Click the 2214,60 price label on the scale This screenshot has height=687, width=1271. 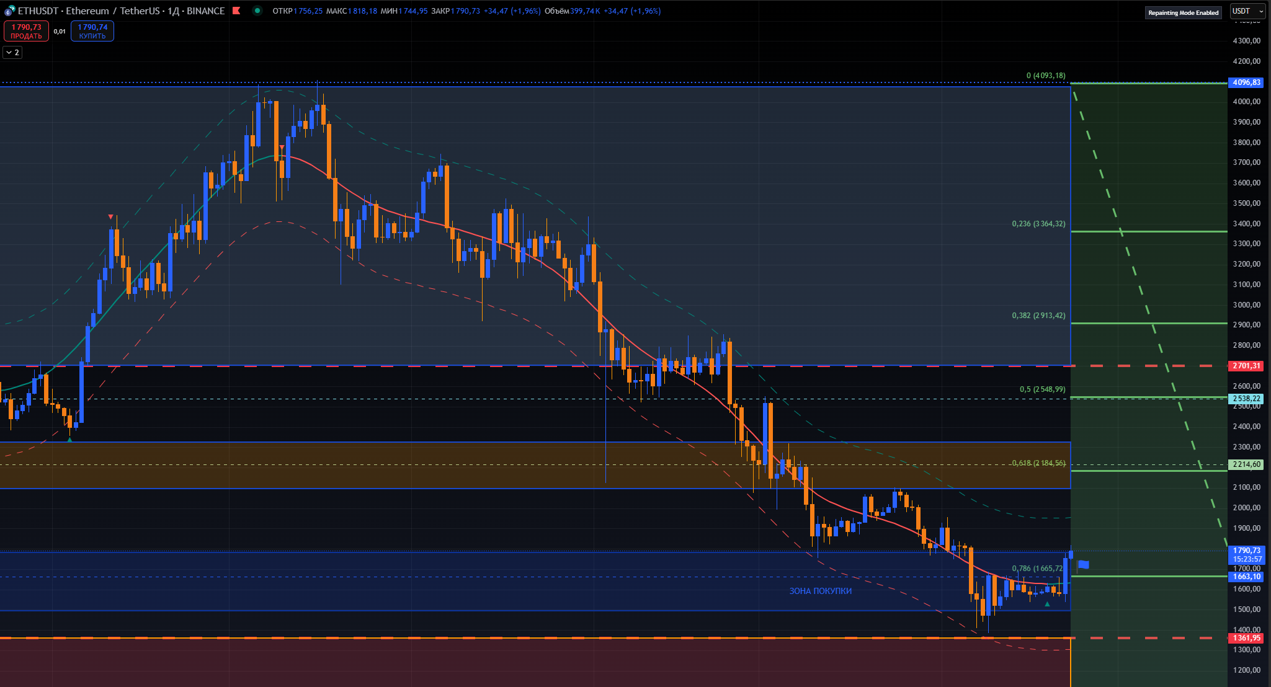pos(1246,464)
